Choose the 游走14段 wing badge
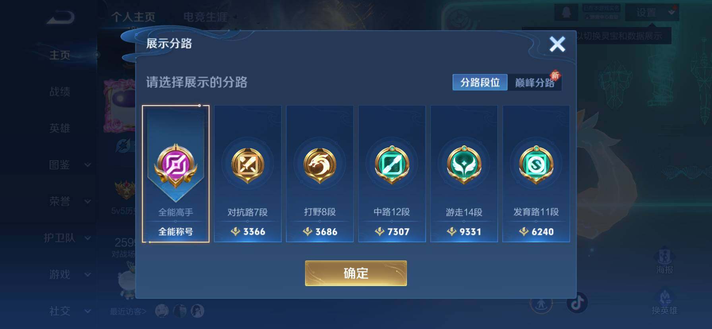The image size is (712, 329). pyautogui.click(x=464, y=174)
